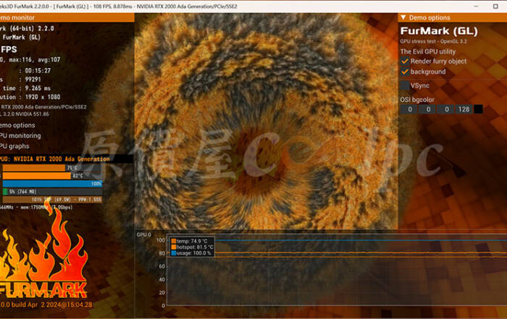Click the orange temp legend square

point(174,241)
